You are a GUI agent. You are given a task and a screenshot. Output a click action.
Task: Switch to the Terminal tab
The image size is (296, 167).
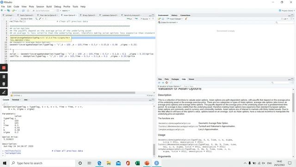16,100
